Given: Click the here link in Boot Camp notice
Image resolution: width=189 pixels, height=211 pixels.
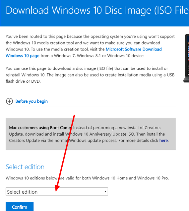Looking at the screenshot, I should coord(163,141).
